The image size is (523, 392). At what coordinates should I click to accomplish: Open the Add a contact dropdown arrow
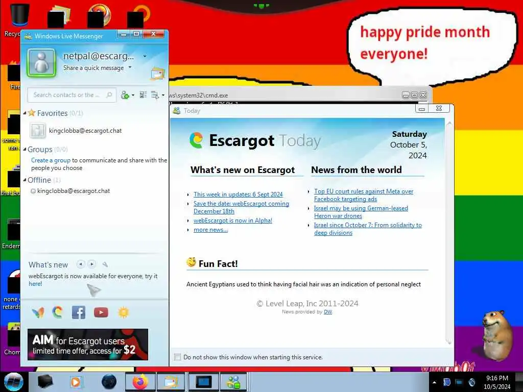tap(133, 95)
